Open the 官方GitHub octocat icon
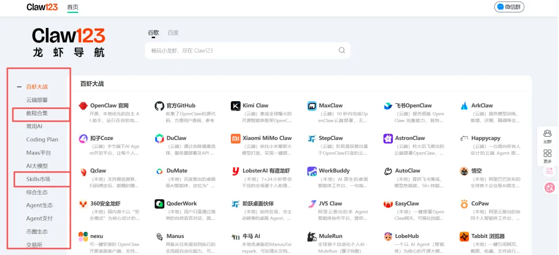 (159, 106)
